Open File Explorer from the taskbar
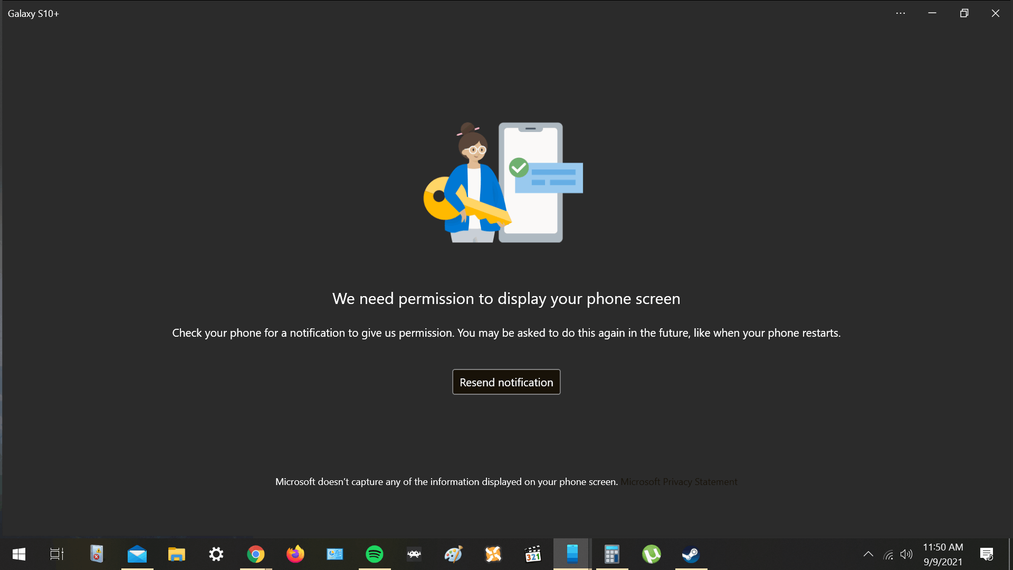Screen dimensions: 1013x570 [177, 554]
